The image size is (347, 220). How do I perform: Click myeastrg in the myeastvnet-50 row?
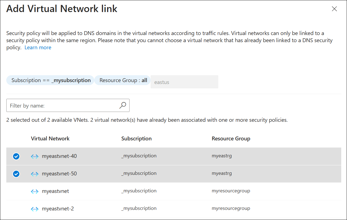[x=222, y=173]
